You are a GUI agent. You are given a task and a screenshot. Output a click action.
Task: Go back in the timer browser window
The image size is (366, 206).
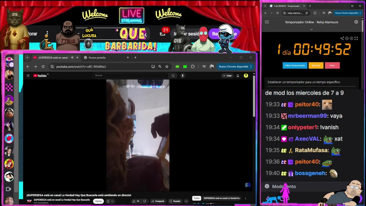(265, 13)
